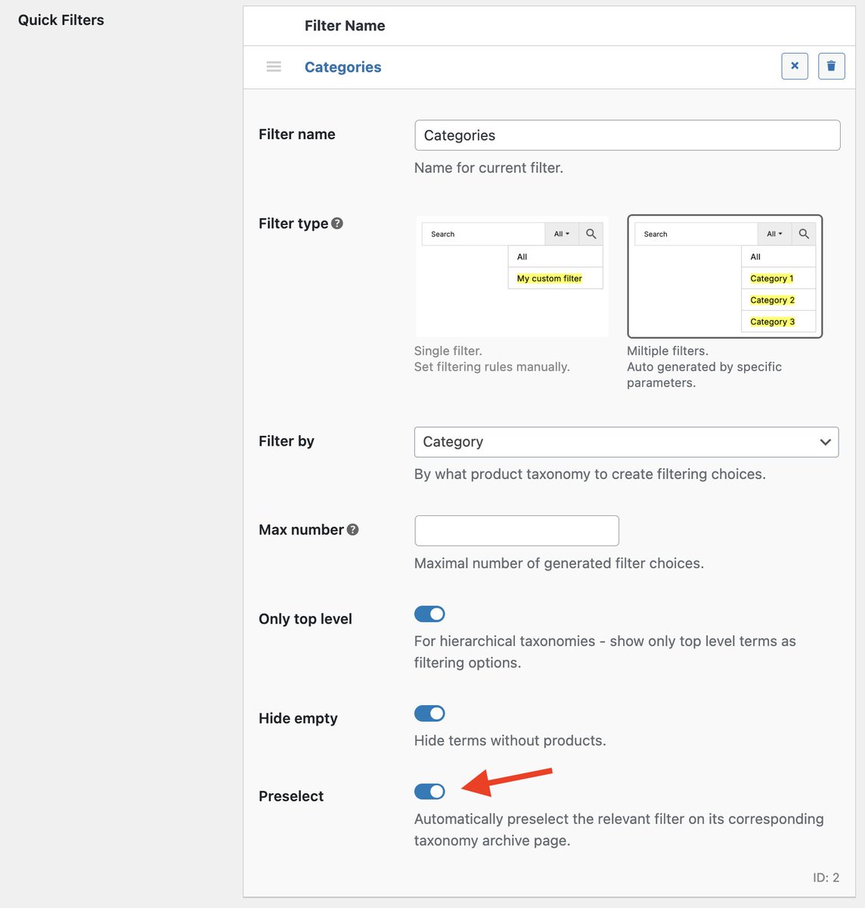This screenshot has height=908, width=865.
Task: Click the search magnifier in single filter preview
Action: 591,234
